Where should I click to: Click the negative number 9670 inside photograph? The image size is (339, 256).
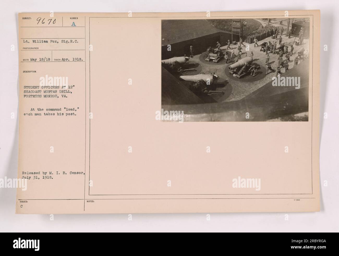coord(180,115)
